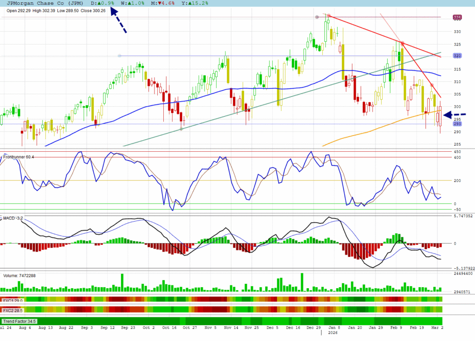
Task: Click the dashed arrow pointing at daily change
Action: pyautogui.click(x=118, y=21)
